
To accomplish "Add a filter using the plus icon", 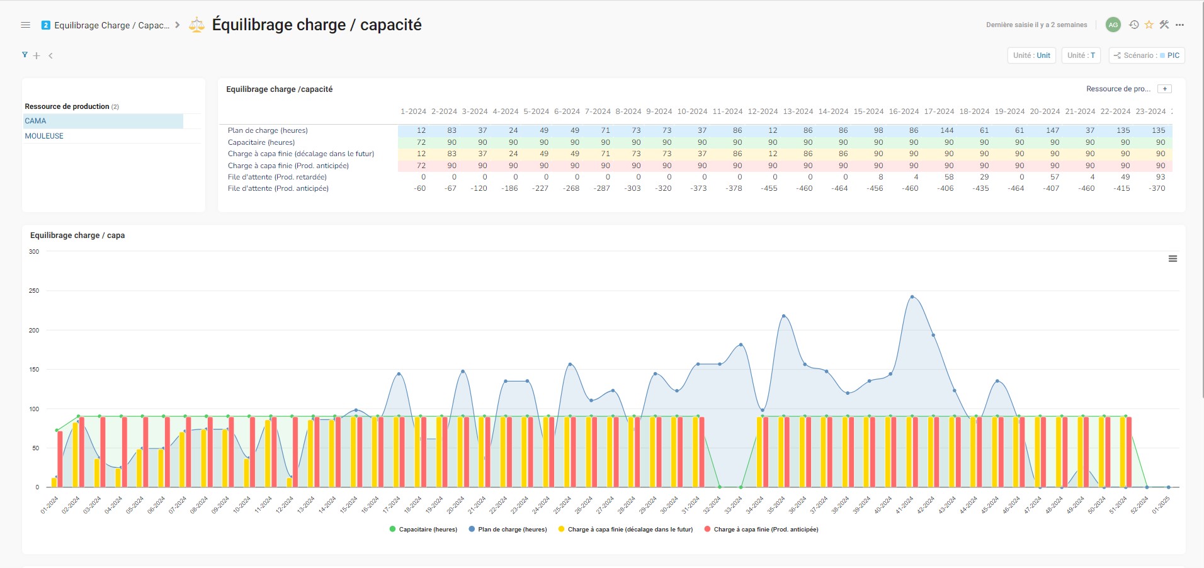I will click(37, 55).
